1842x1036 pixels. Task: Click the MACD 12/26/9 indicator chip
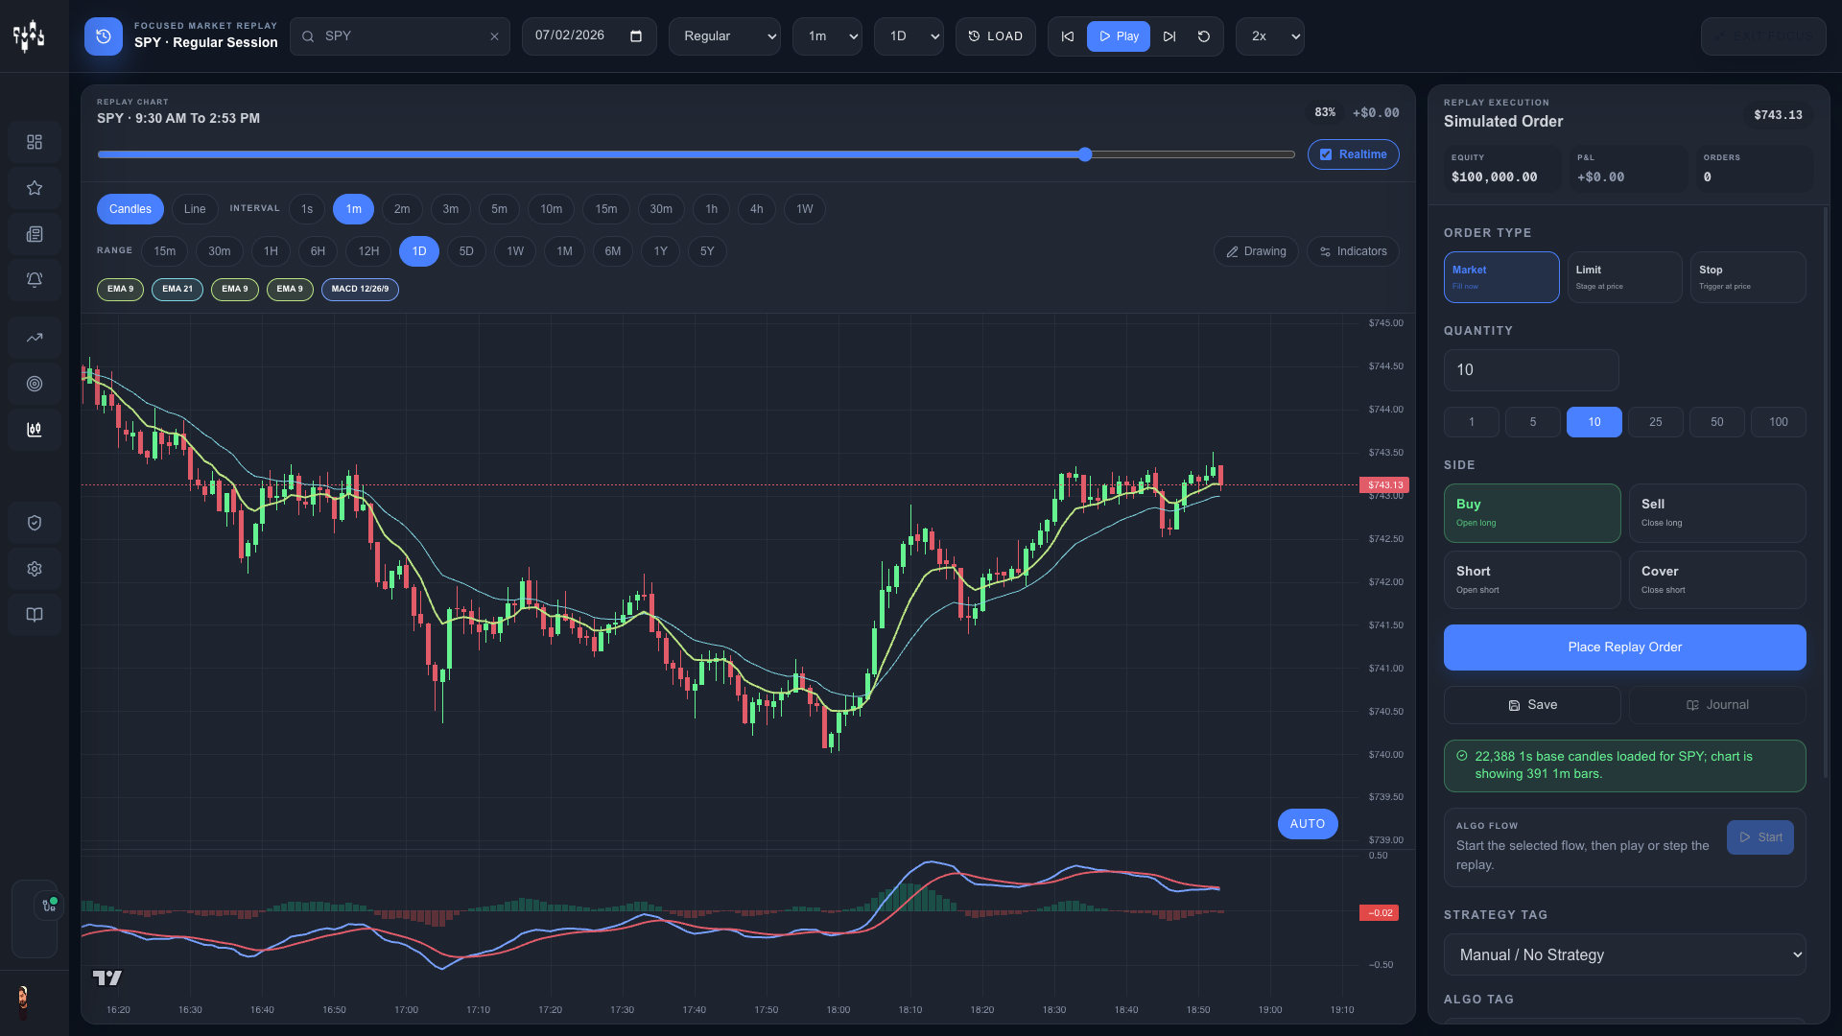[360, 289]
